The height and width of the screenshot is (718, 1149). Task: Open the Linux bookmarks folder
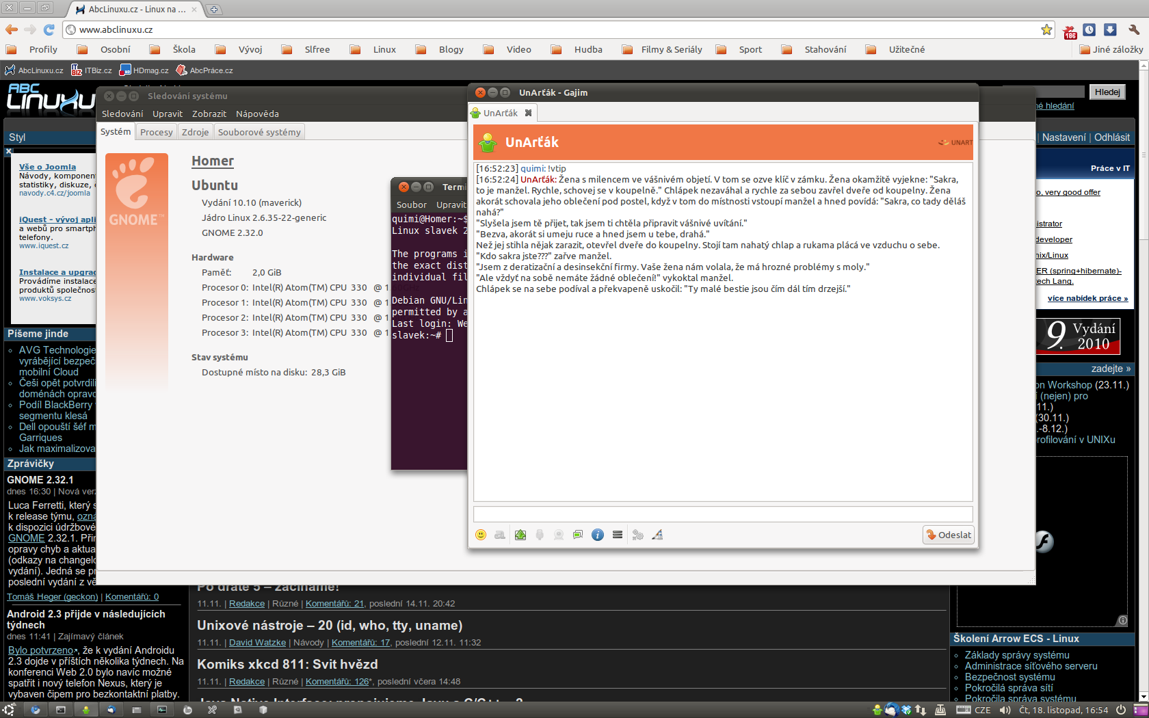pyautogui.click(x=373, y=49)
